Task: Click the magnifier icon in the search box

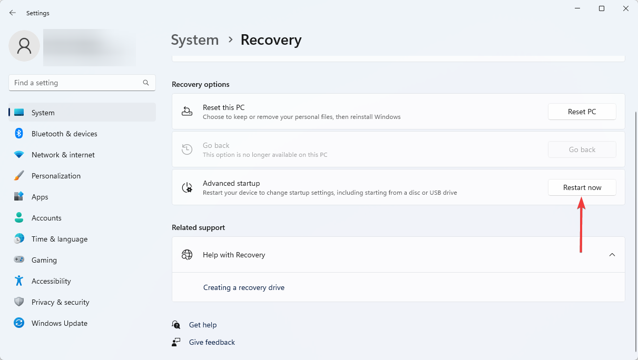Action: 146,83
